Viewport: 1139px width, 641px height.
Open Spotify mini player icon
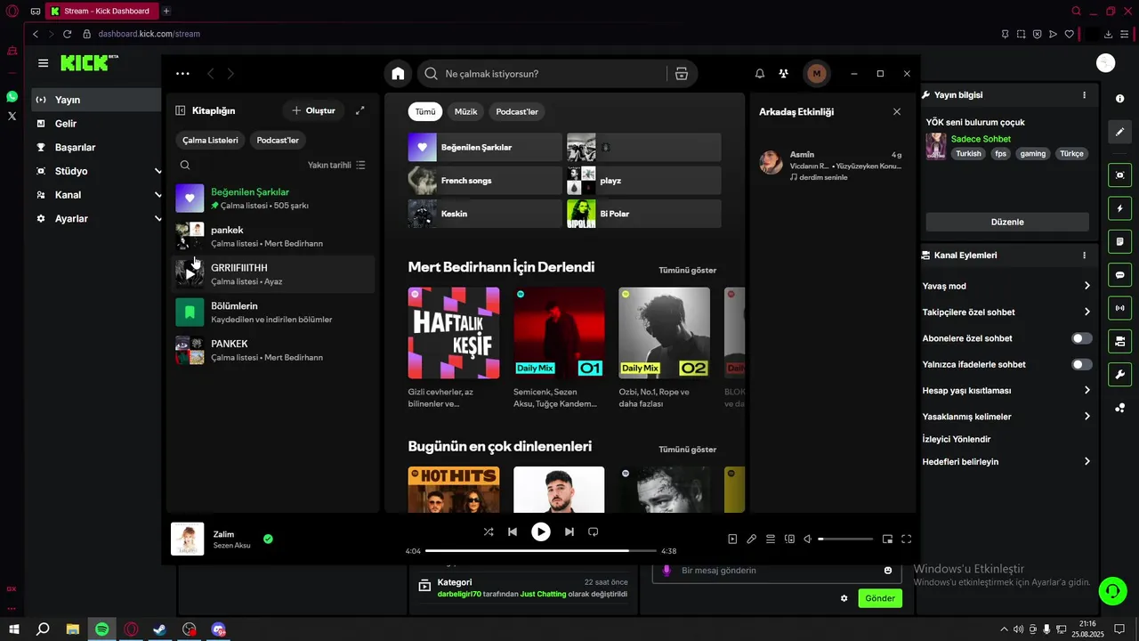pos(887,539)
